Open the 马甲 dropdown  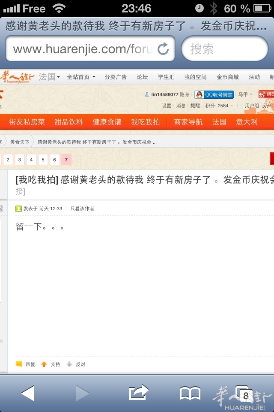[x=245, y=94]
